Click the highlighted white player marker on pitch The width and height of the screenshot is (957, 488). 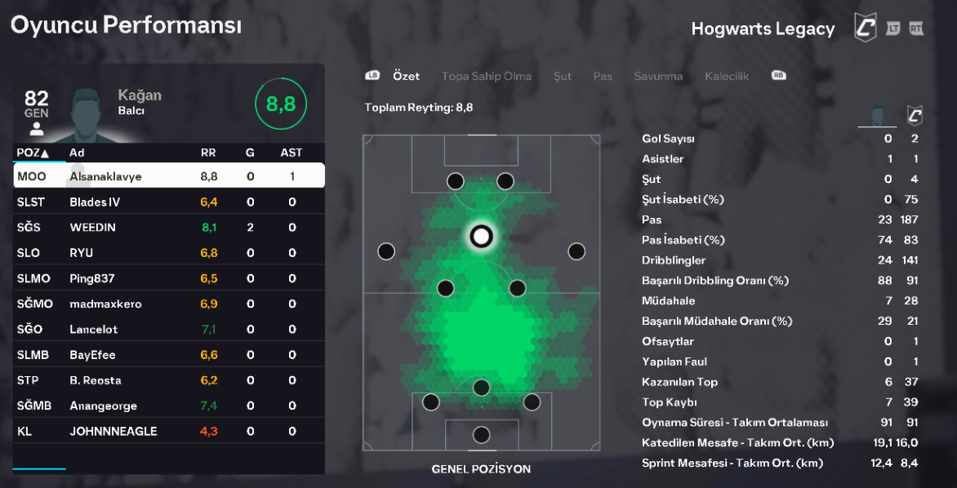pos(481,237)
